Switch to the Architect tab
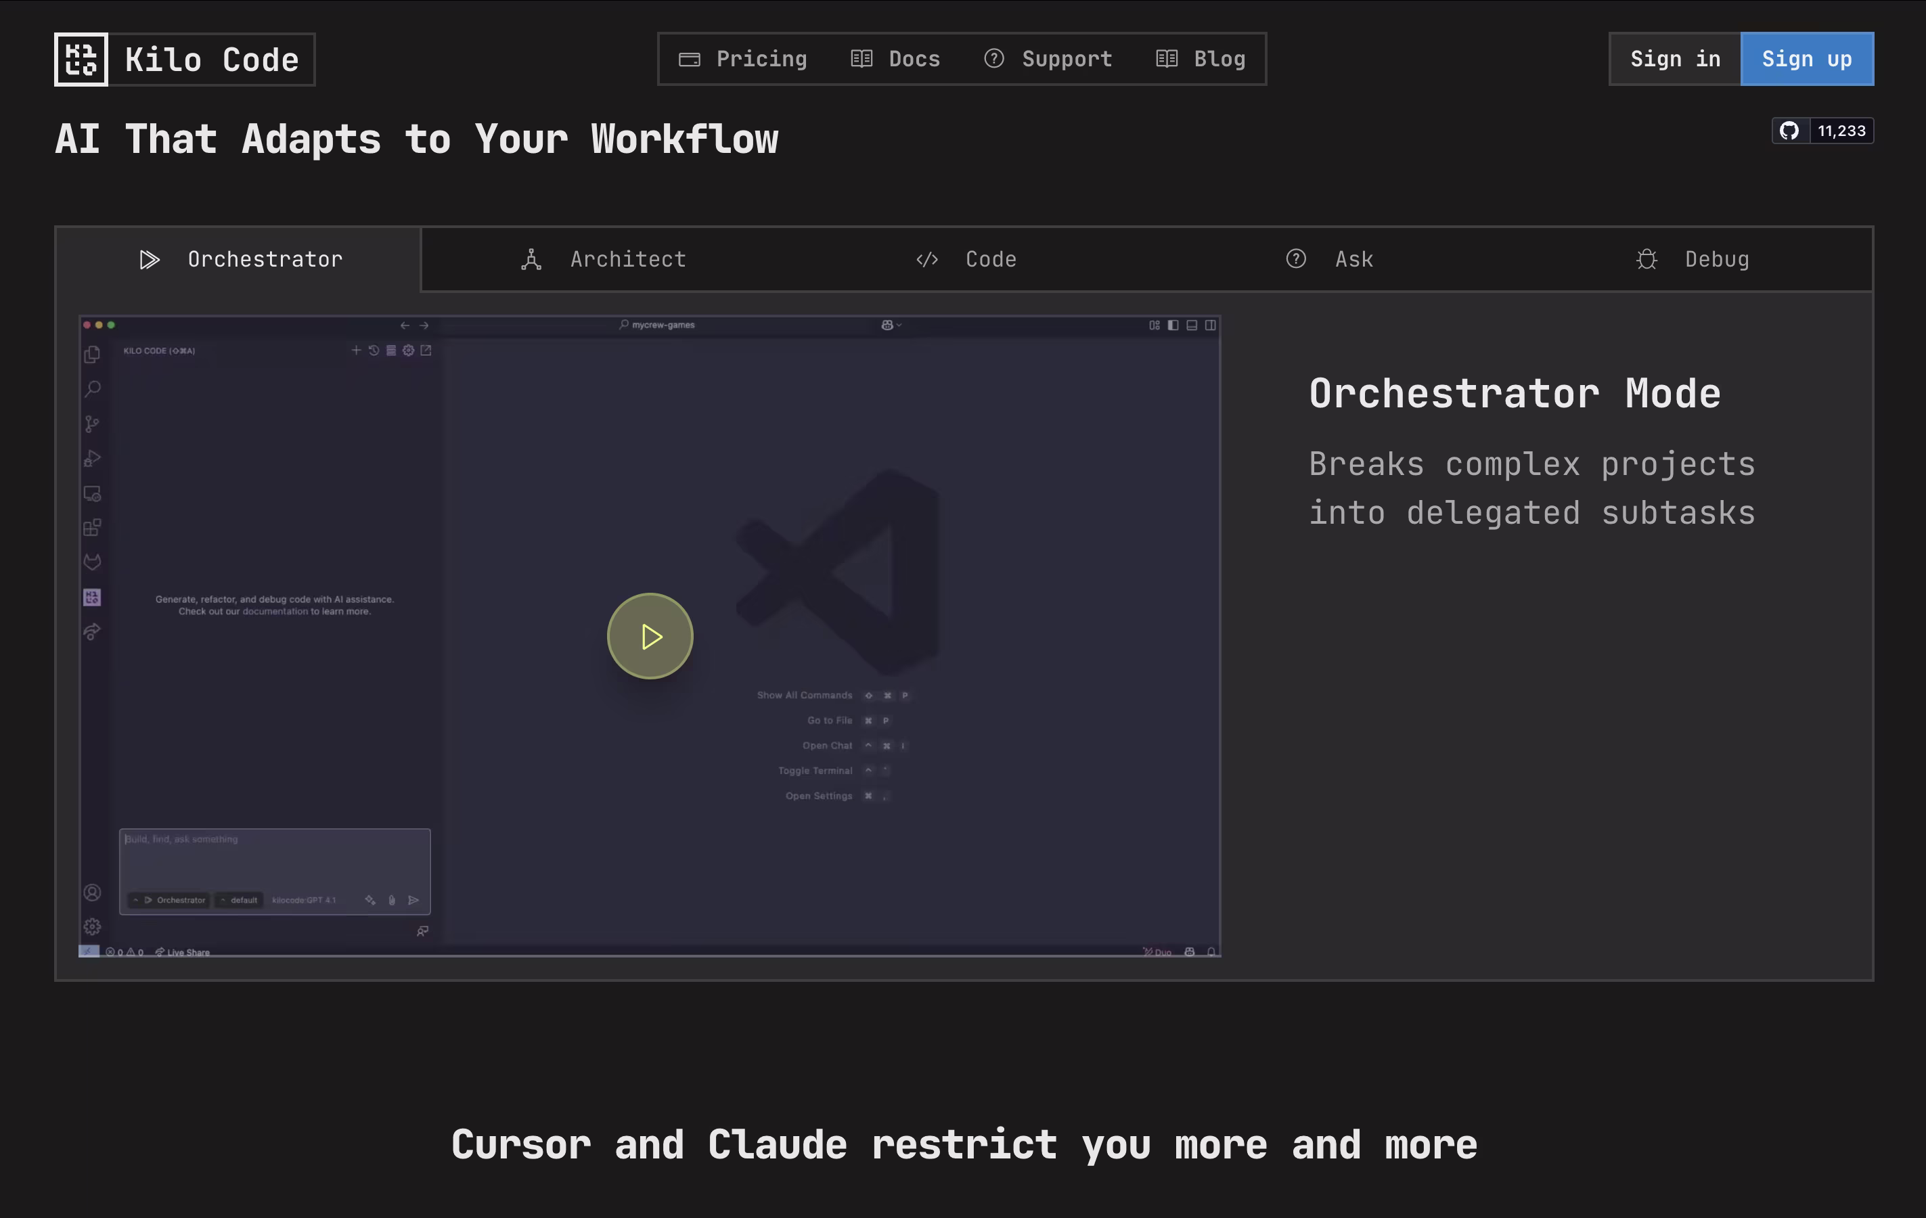Image resolution: width=1926 pixels, height=1218 pixels. click(604, 259)
